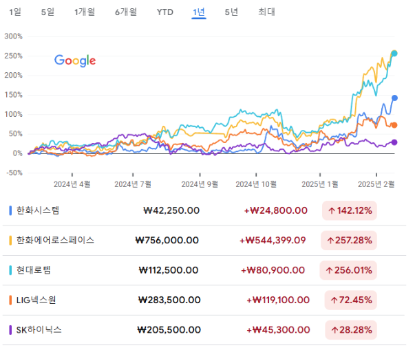The width and height of the screenshot is (415, 352).
Task: Click the blue 한화시스템 endpoint dot
Action: (x=394, y=98)
